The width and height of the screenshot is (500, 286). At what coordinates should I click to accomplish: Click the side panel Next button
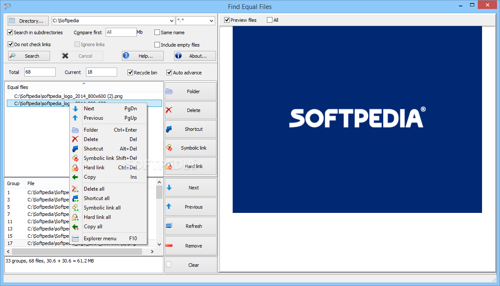click(191, 188)
